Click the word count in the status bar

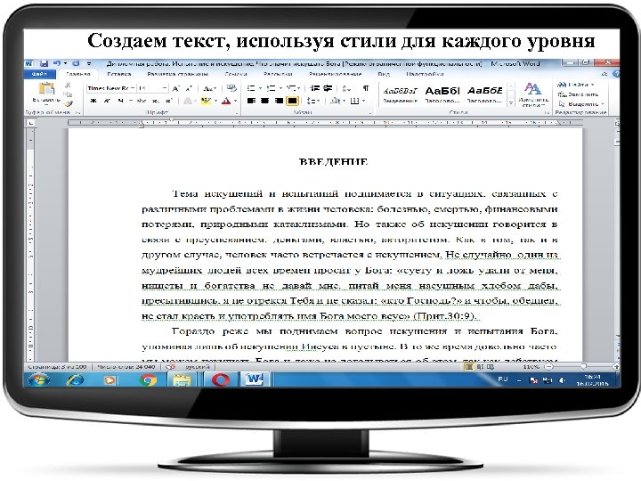[126, 367]
